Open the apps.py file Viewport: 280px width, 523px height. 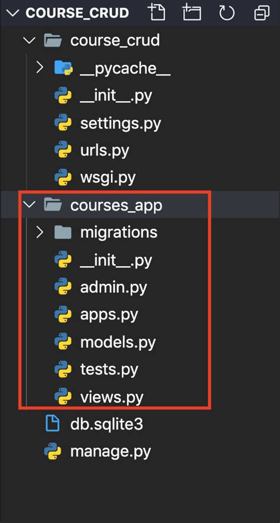pos(109,315)
